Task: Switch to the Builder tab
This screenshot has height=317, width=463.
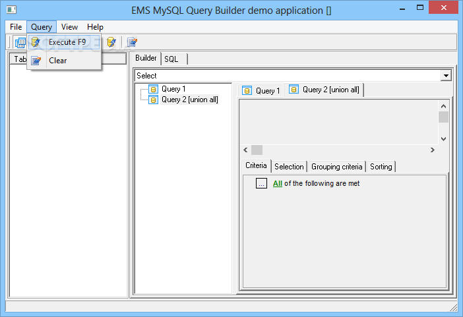Action: pyautogui.click(x=146, y=58)
